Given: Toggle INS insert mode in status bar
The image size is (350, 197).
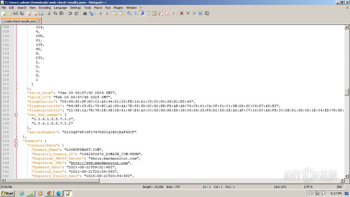Looking at the screenshot, I should click(x=340, y=187).
